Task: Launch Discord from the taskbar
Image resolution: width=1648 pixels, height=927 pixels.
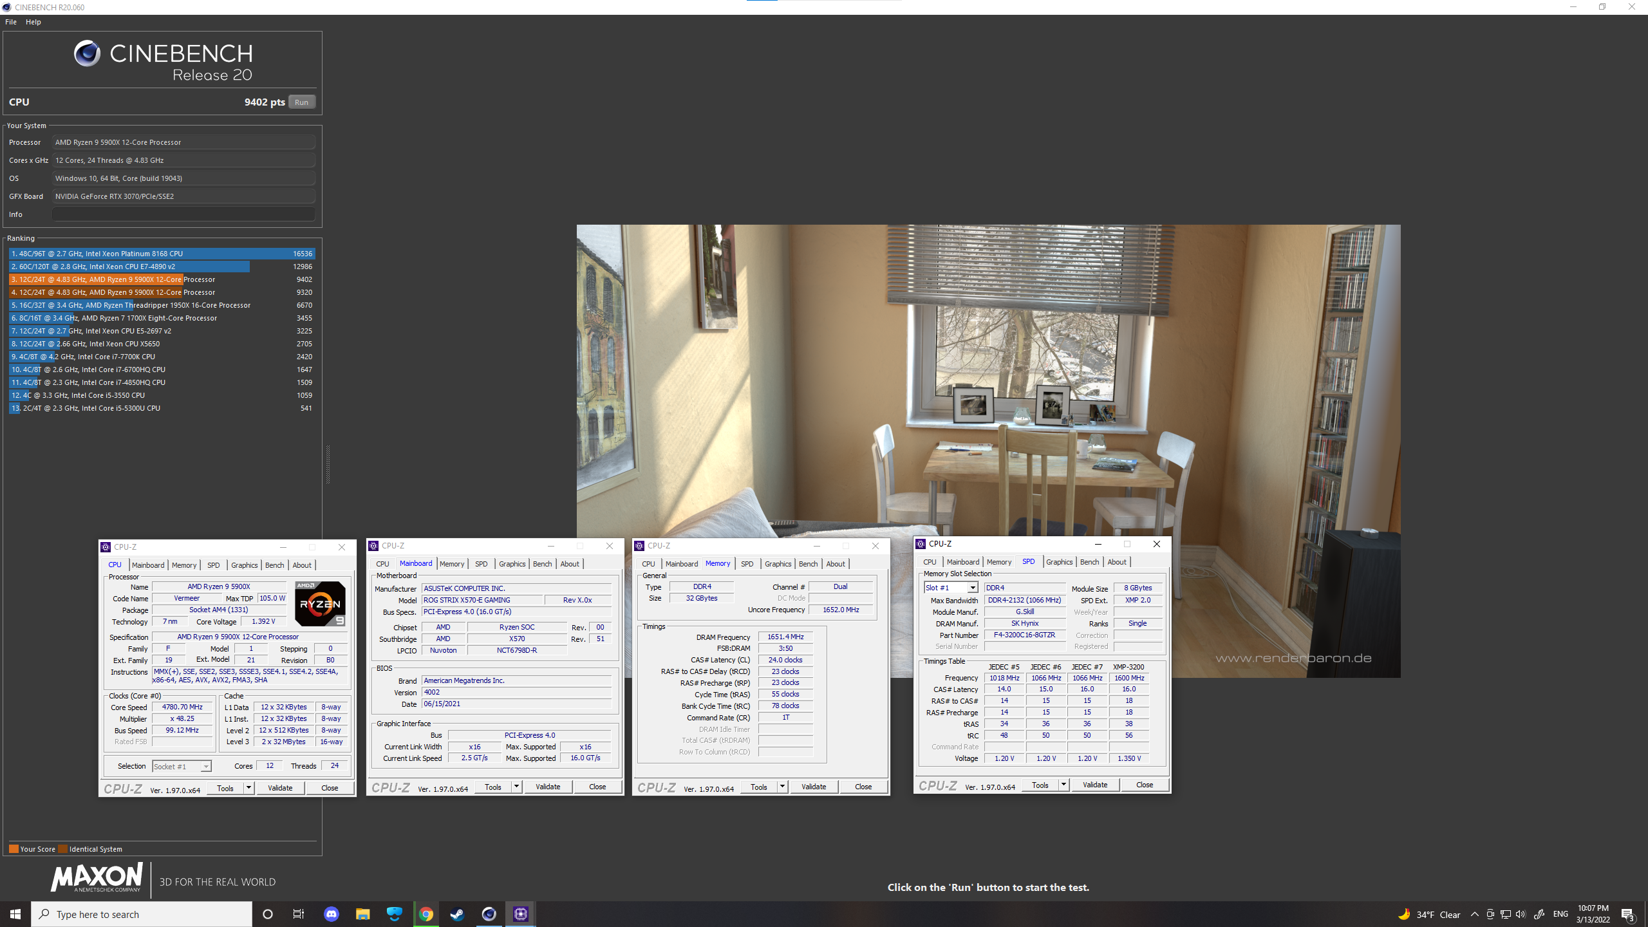Action: 332,914
